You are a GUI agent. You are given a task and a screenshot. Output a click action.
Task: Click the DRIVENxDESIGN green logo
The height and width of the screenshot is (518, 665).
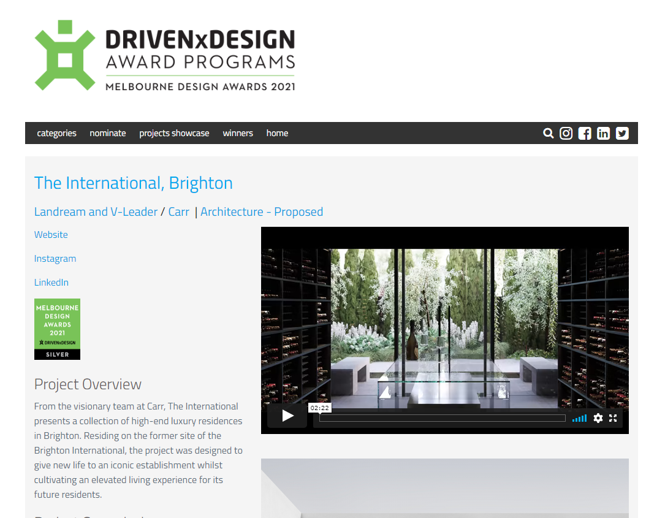(65, 55)
